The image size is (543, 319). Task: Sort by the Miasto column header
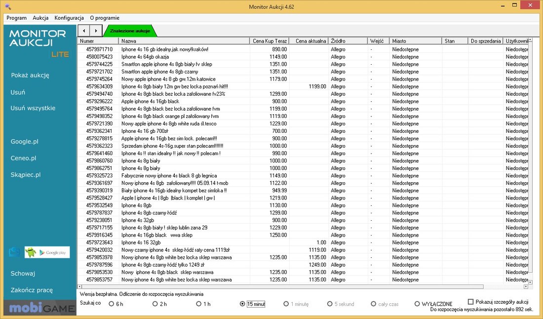point(416,41)
